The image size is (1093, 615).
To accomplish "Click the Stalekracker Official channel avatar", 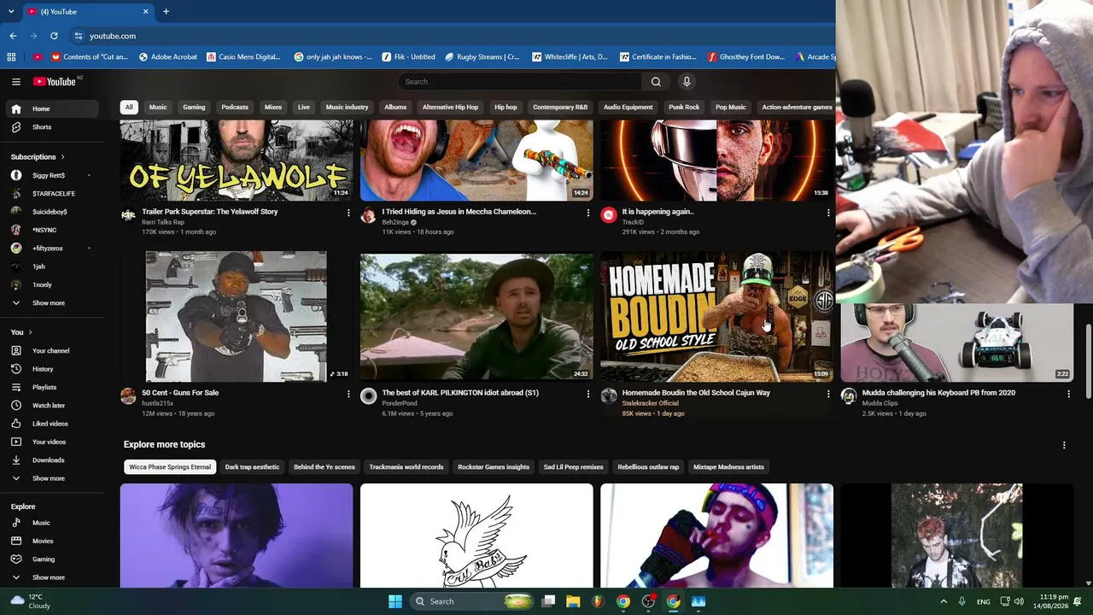I will 609,395.
